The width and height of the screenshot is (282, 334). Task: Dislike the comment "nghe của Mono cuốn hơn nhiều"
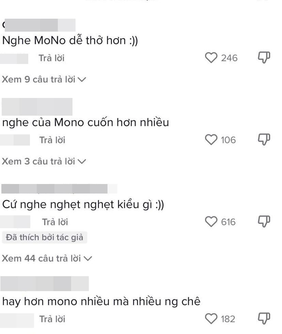tap(264, 139)
